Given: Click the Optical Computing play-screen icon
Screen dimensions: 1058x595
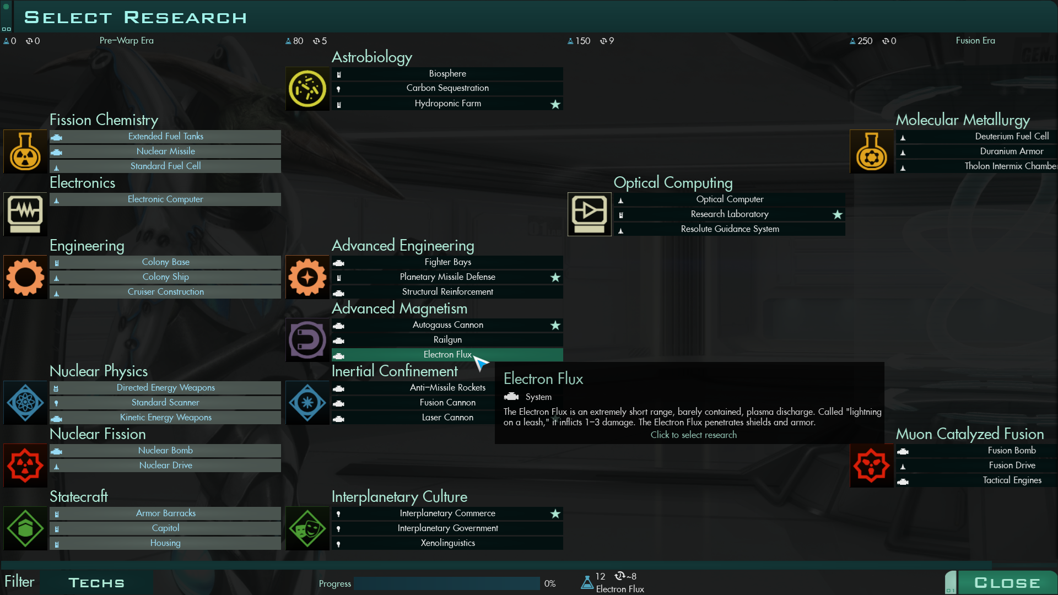Looking at the screenshot, I should (x=590, y=214).
